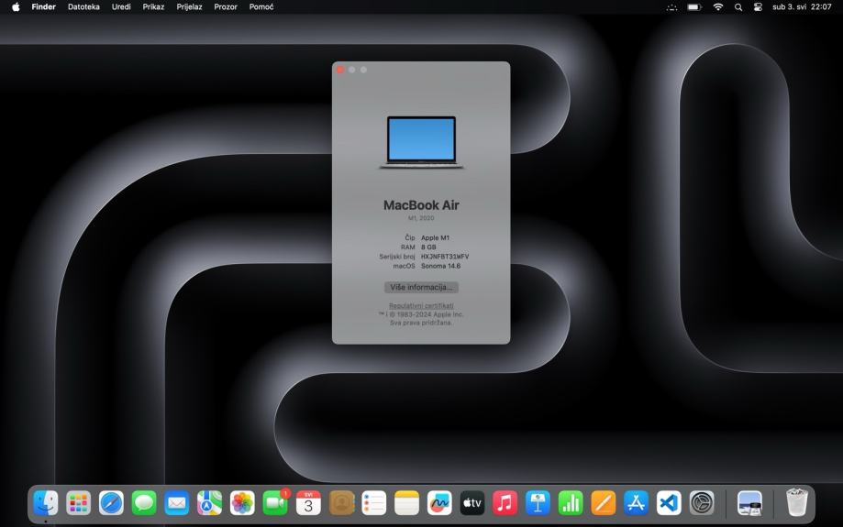
Task: Open the Apple TV app in the dock
Action: pyautogui.click(x=471, y=502)
